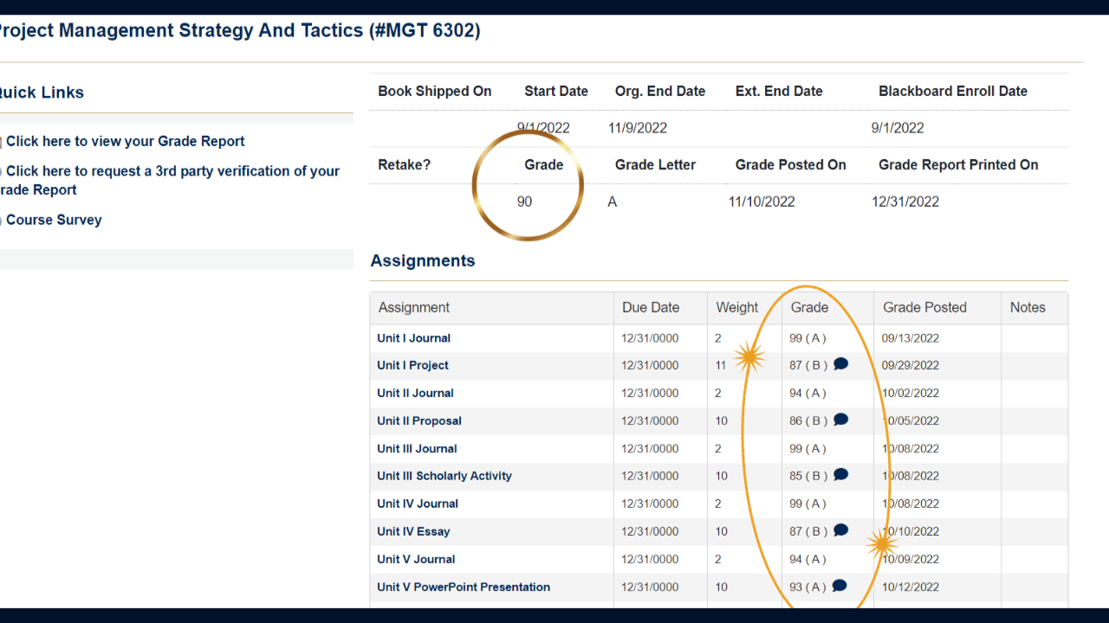View feedback comment for Unit II Proposal

pos(840,420)
